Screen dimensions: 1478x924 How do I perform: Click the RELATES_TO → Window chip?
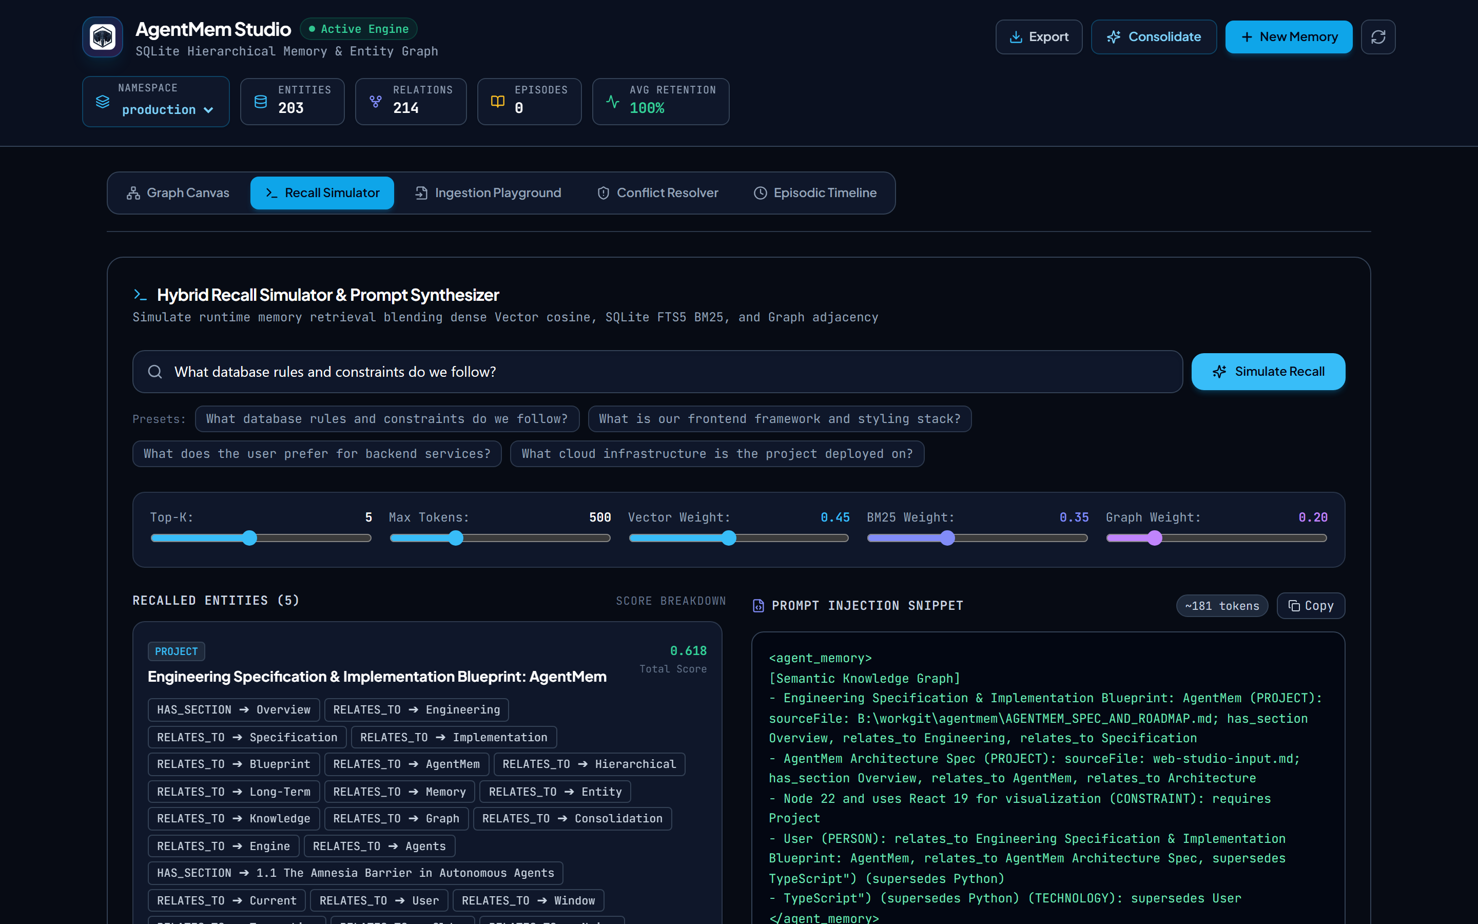pos(528,900)
